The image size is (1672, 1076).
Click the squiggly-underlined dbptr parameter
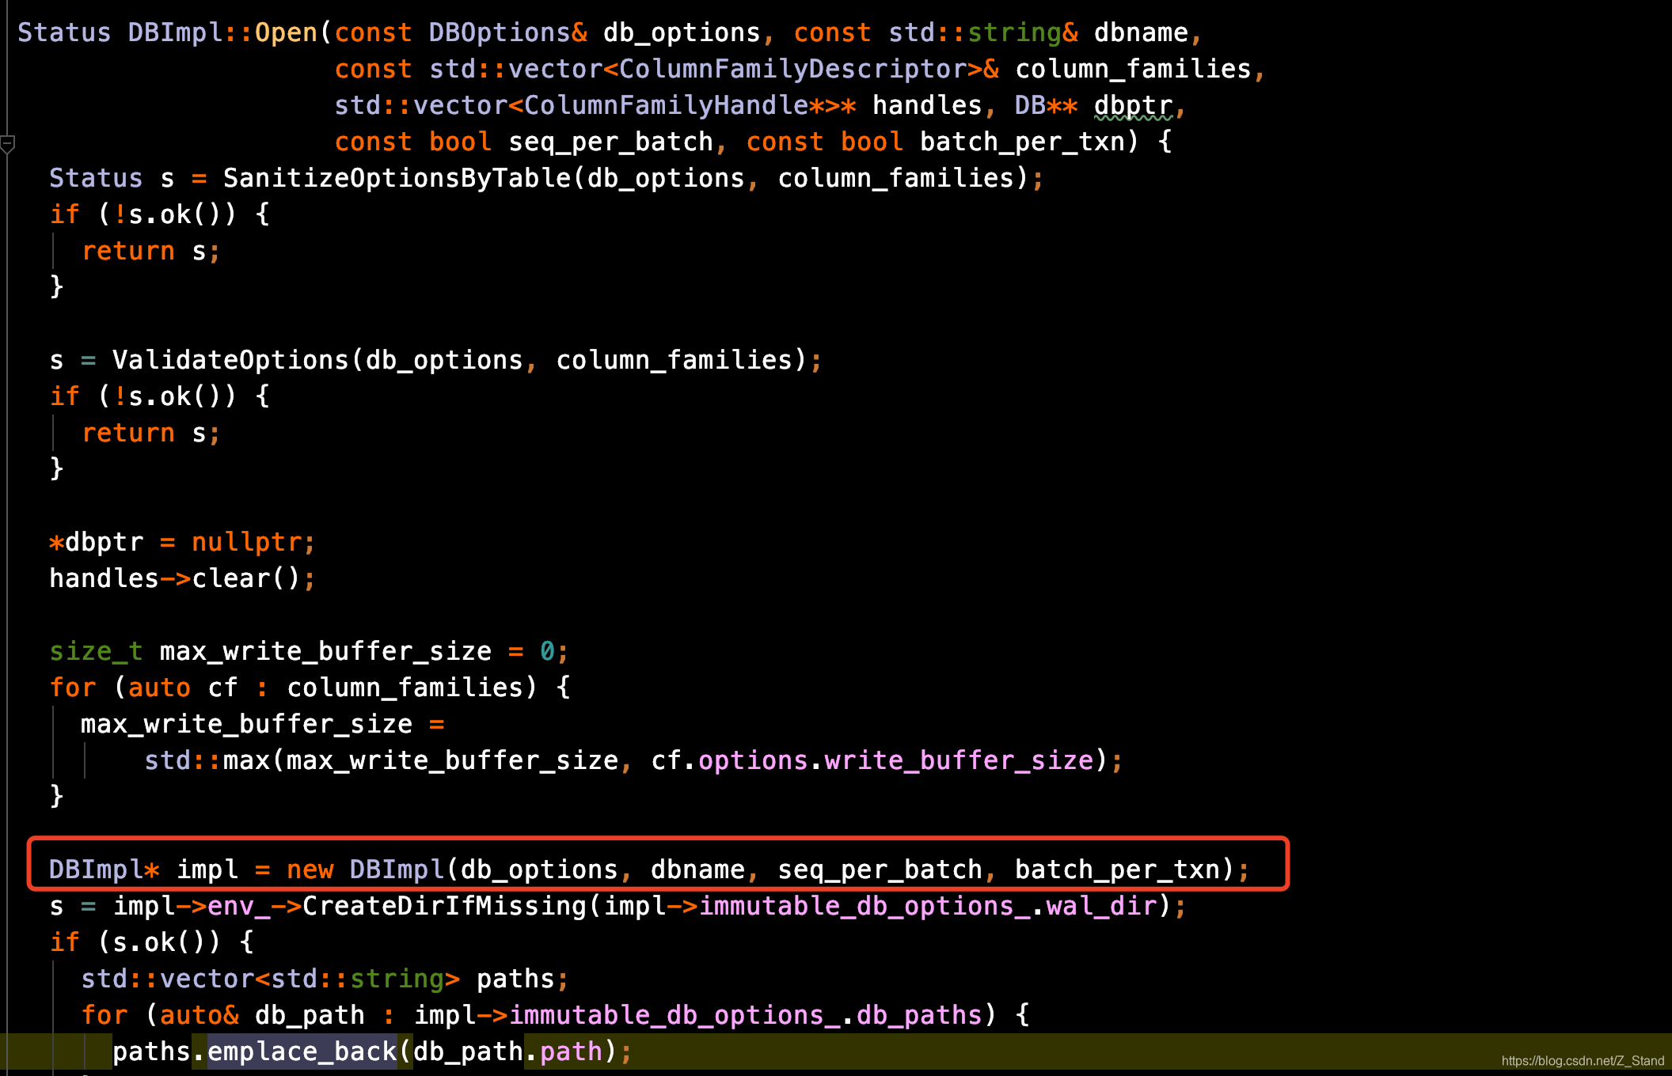pos(1132,105)
